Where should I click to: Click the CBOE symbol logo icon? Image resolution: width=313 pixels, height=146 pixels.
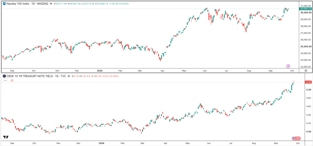[x=4, y=76]
